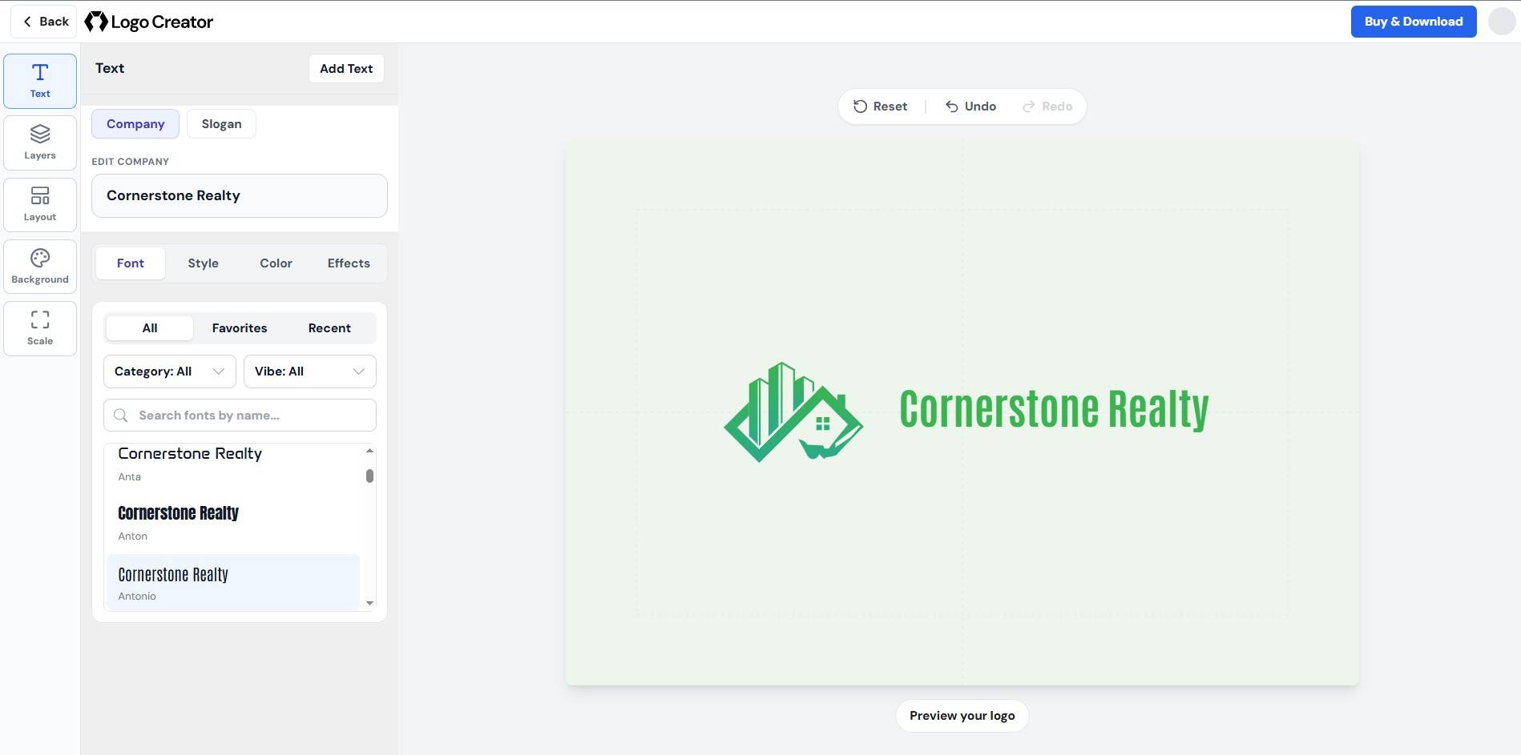Viewport: 1521px width, 755px height.
Task: Switch to the Color tab
Action: tap(276, 263)
